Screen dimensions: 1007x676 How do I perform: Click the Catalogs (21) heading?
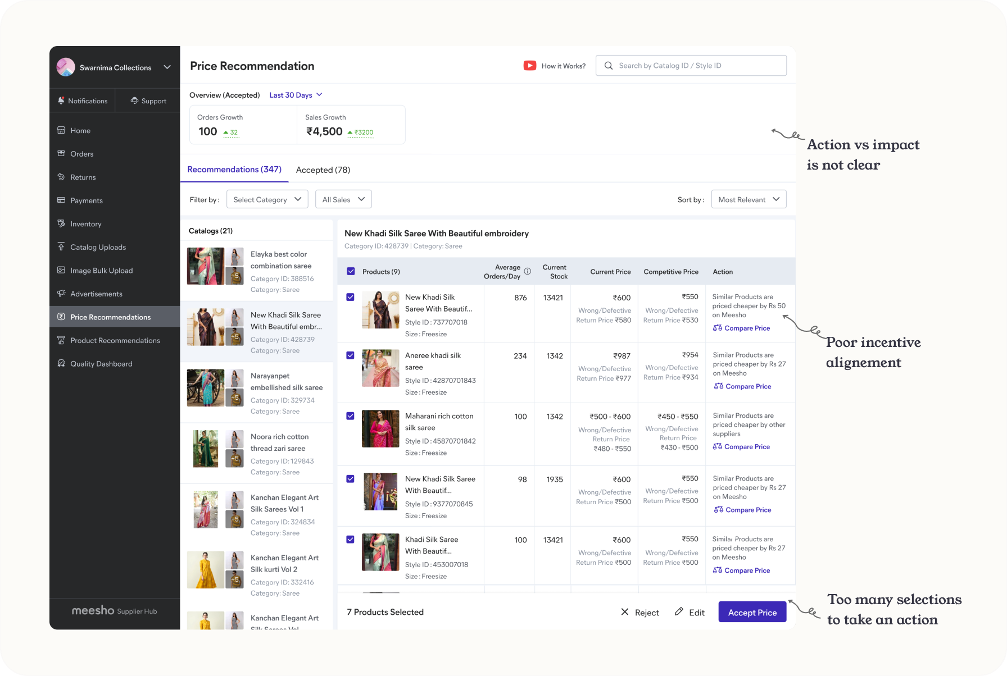coord(211,231)
